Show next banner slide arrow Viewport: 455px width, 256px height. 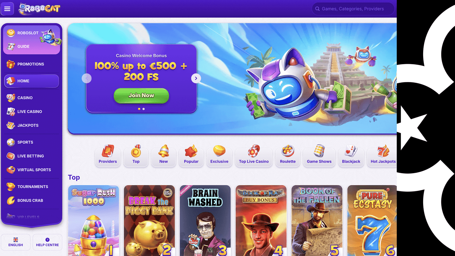(196, 78)
